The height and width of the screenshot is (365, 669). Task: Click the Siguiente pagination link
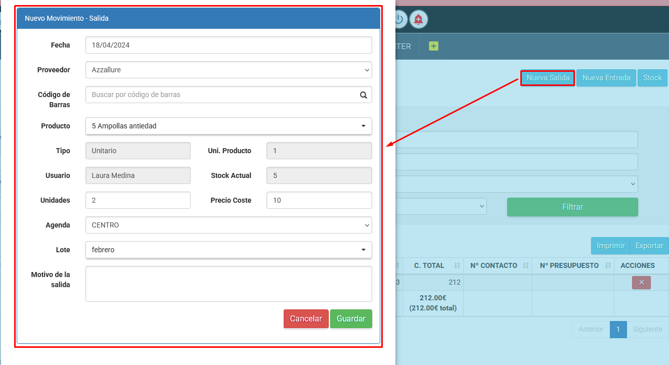[647, 329]
